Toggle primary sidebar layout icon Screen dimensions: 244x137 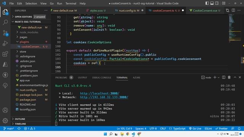(207, 3)
